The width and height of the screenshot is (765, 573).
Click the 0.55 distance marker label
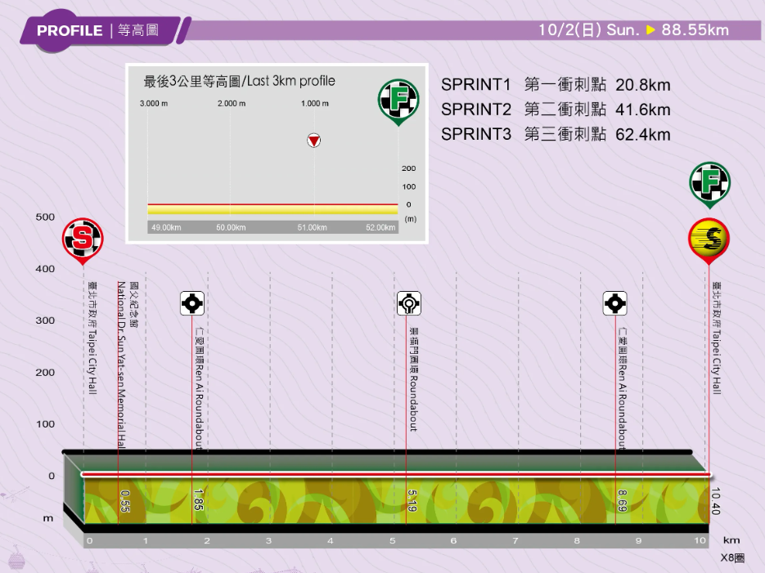click(x=125, y=499)
